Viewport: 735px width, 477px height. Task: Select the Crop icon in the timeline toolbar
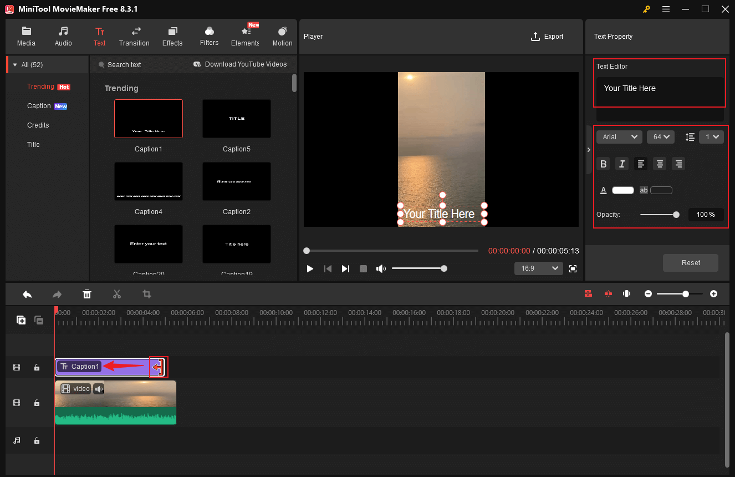pos(146,294)
